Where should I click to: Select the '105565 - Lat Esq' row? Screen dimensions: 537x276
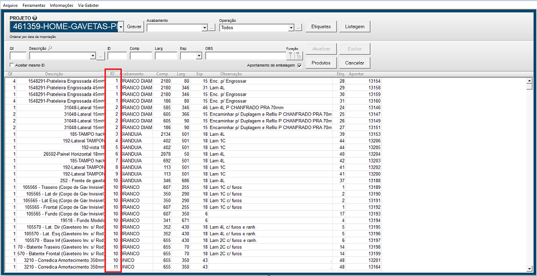coord(193,201)
